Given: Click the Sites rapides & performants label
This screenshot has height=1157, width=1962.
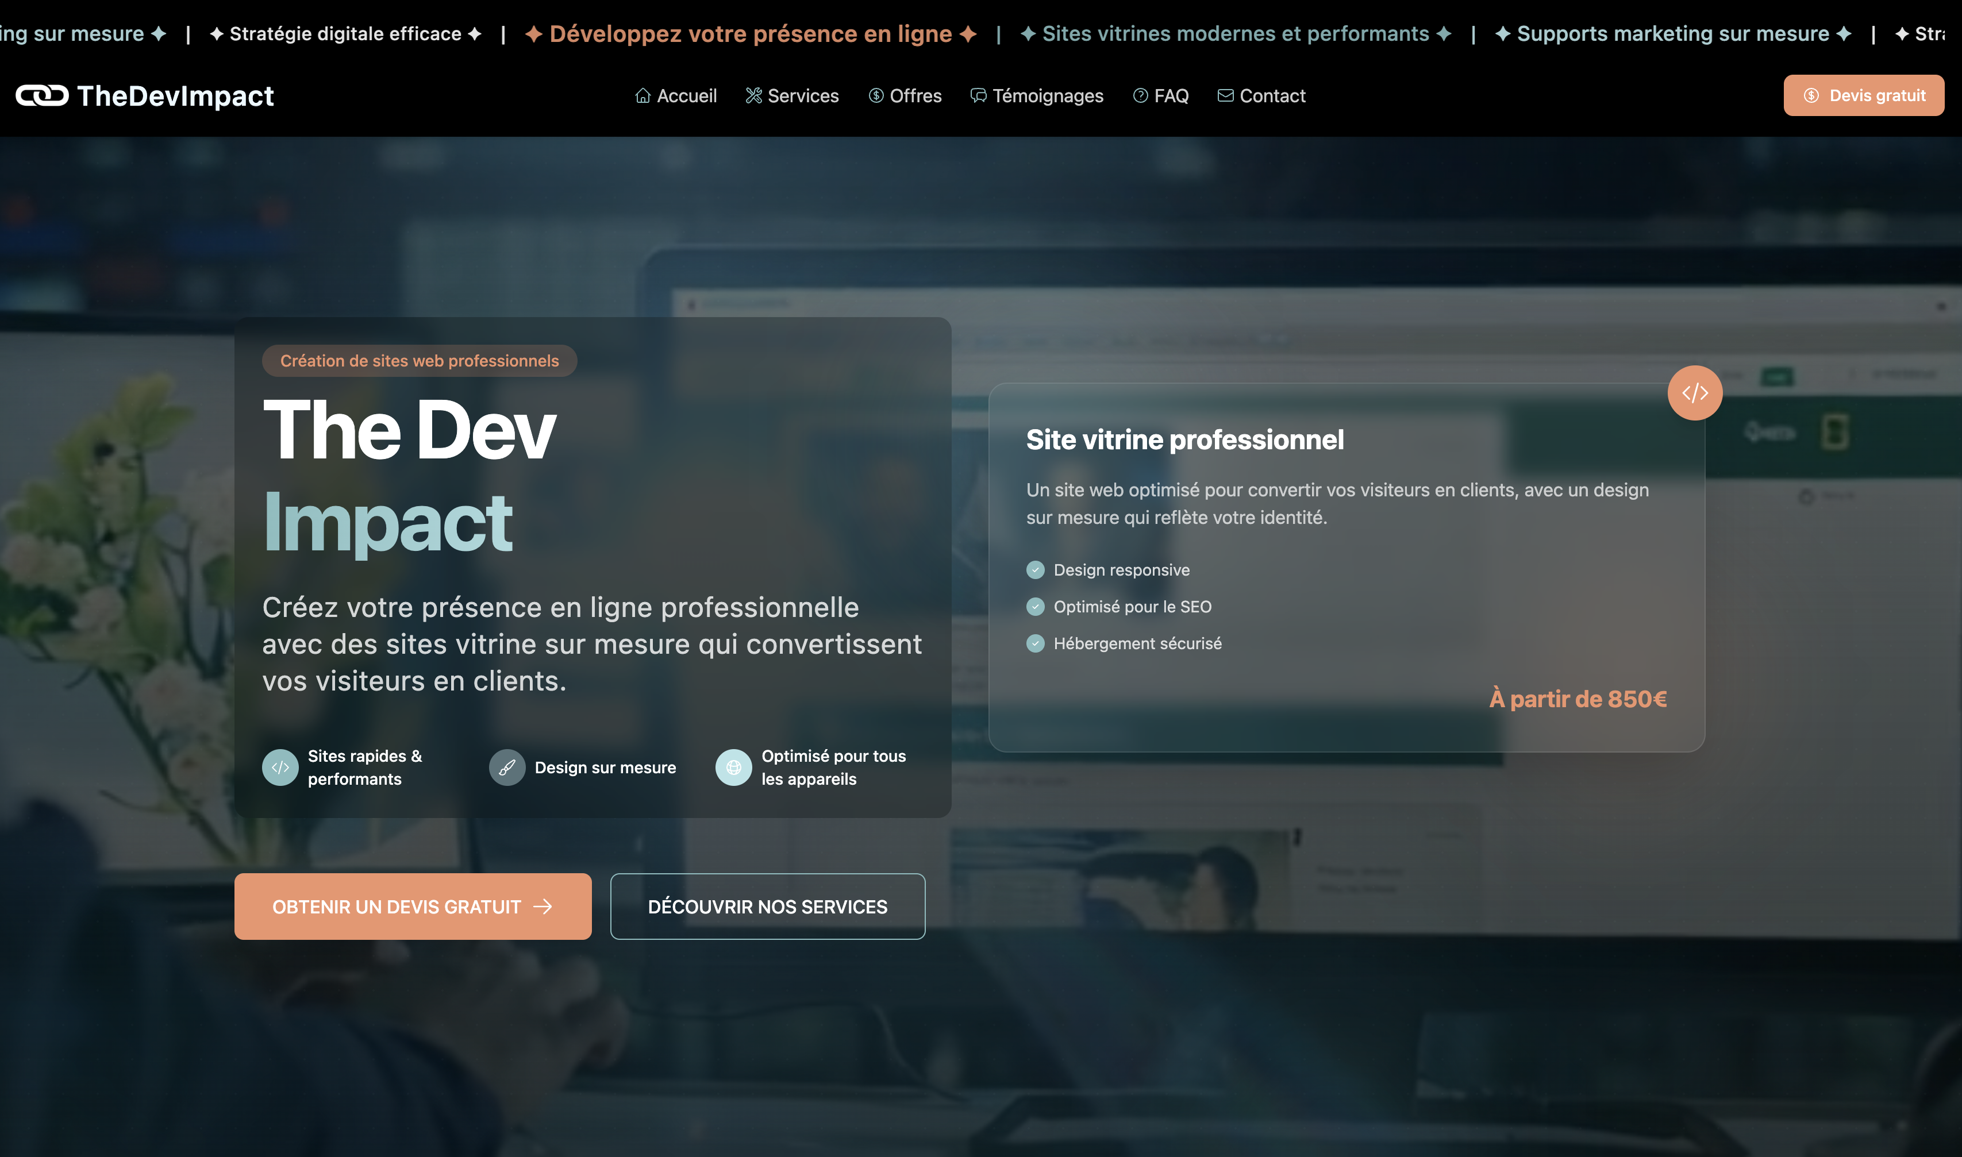Looking at the screenshot, I should click(x=365, y=767).
